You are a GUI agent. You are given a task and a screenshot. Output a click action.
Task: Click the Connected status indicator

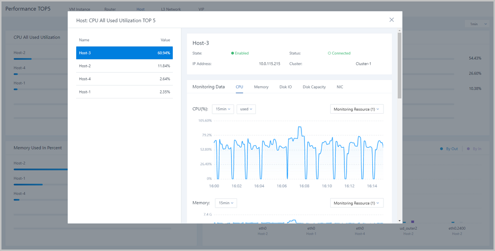339,53
